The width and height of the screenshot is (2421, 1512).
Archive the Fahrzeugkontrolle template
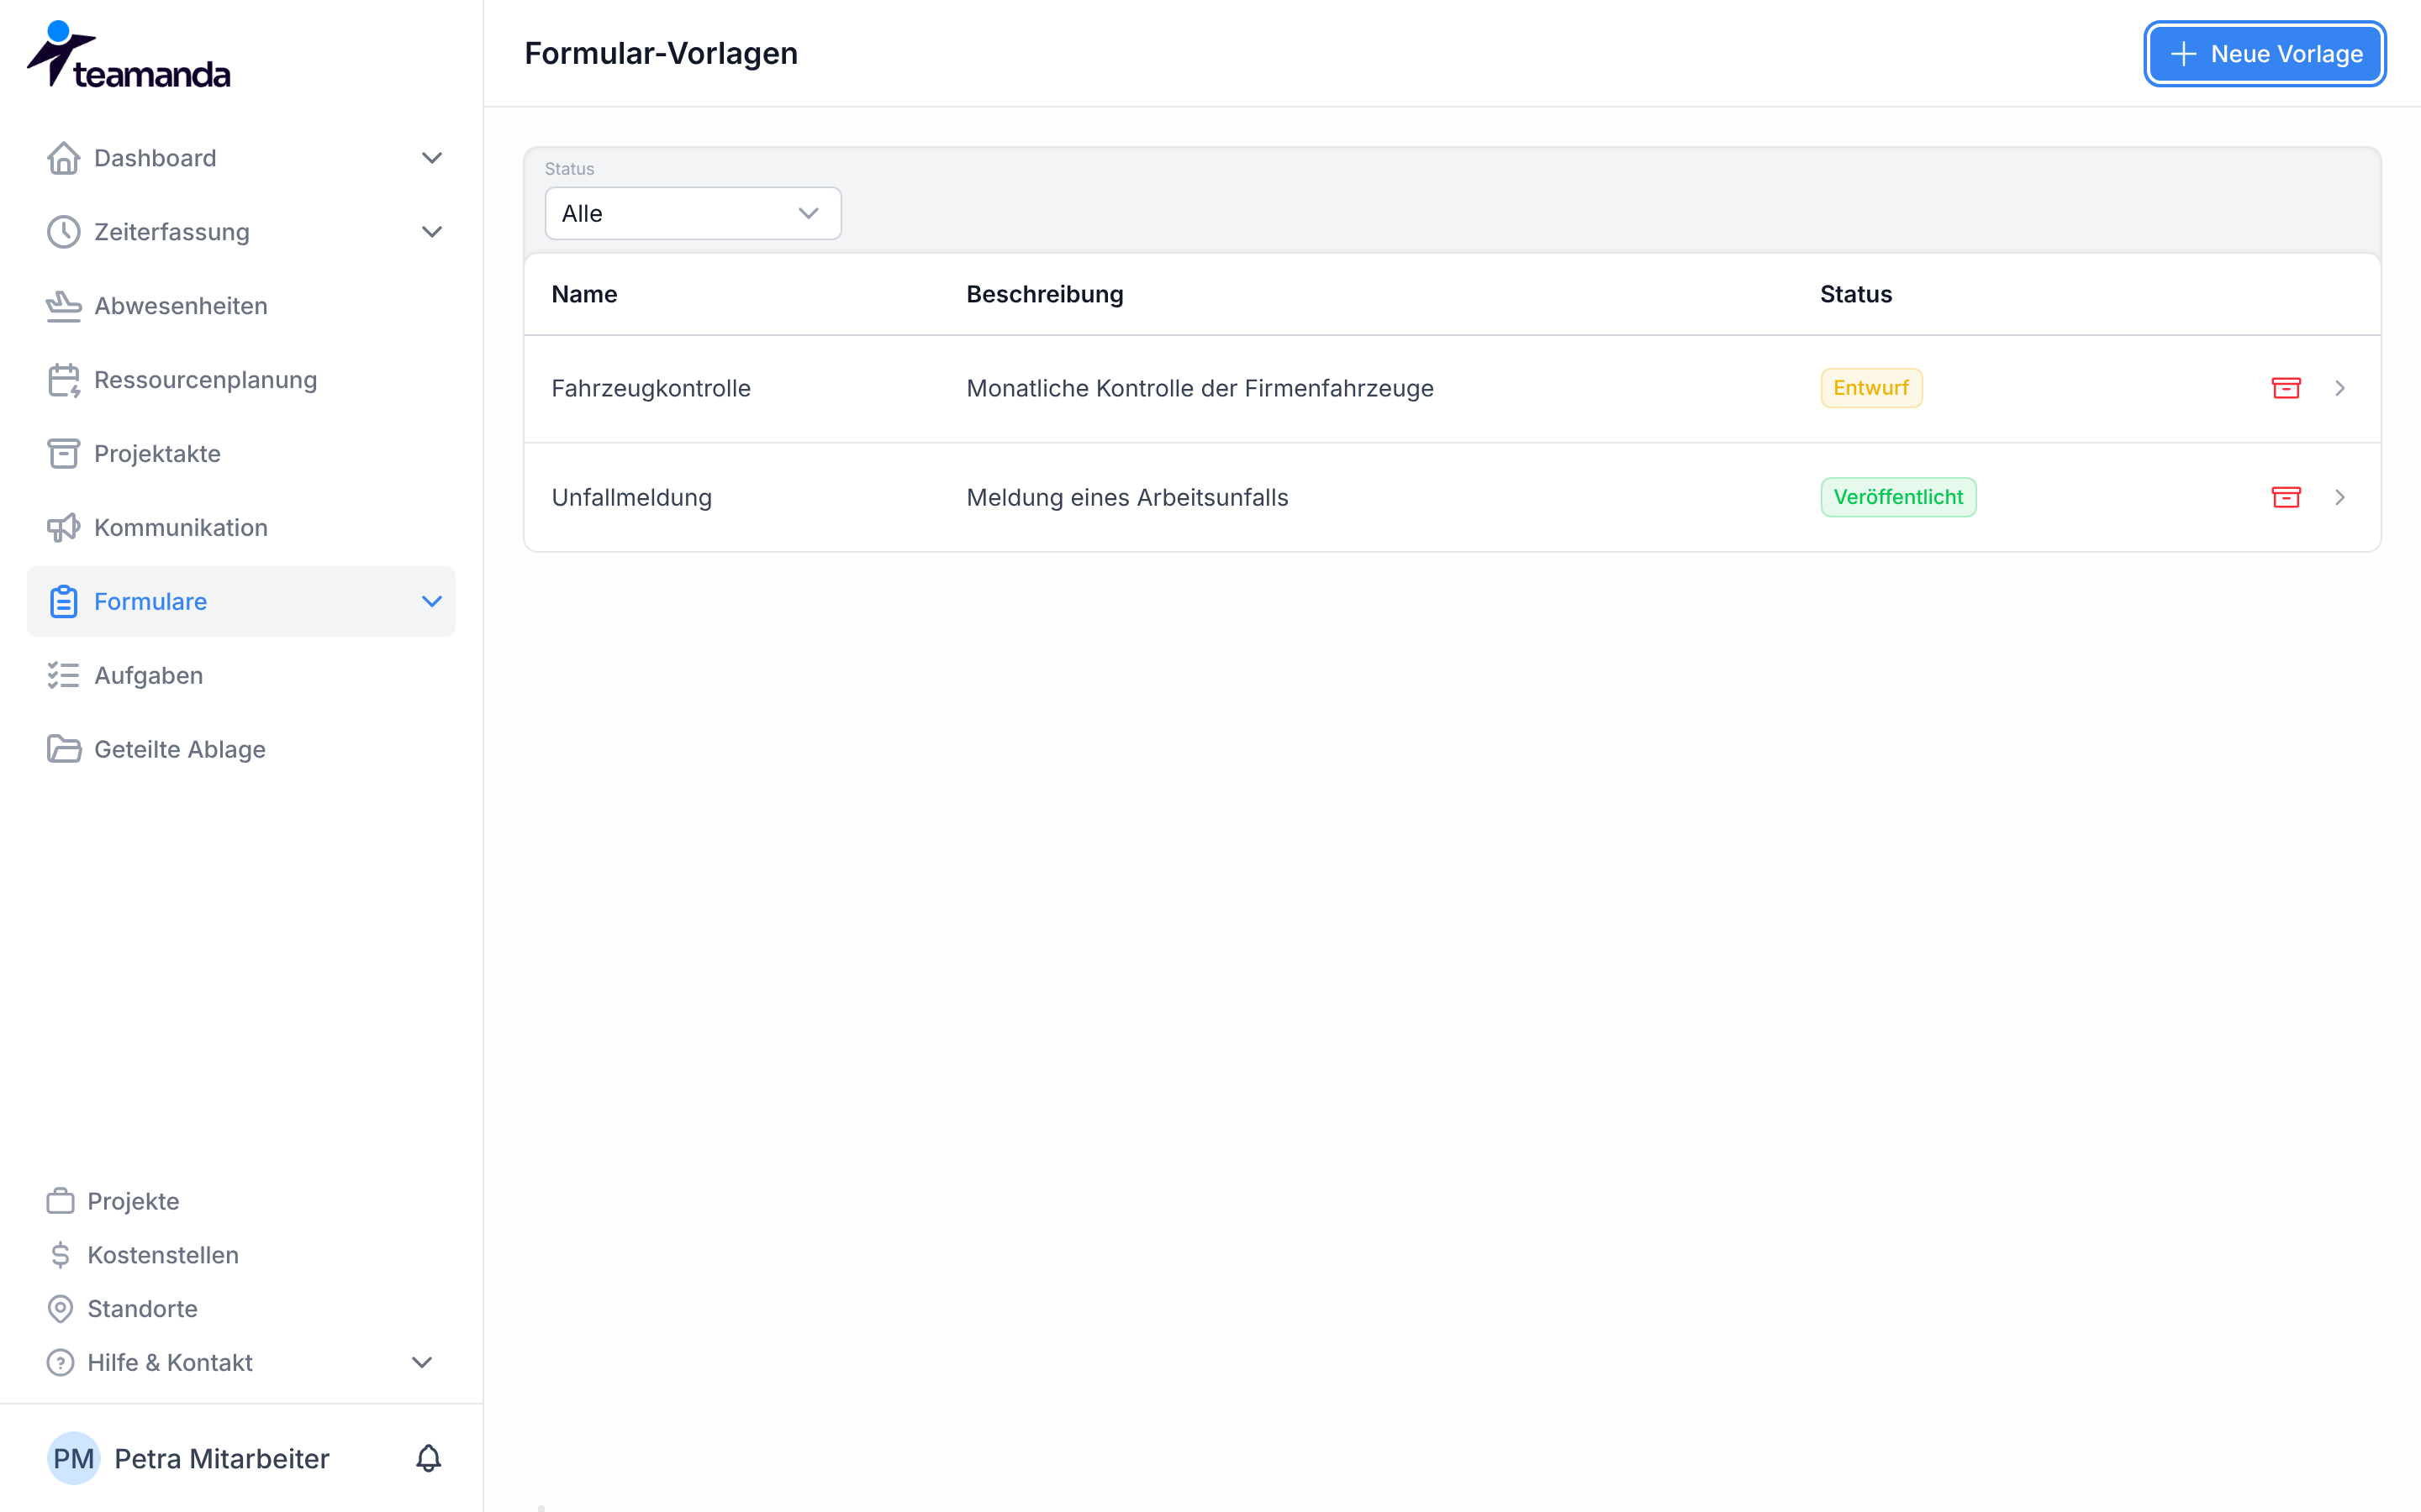2286,388
